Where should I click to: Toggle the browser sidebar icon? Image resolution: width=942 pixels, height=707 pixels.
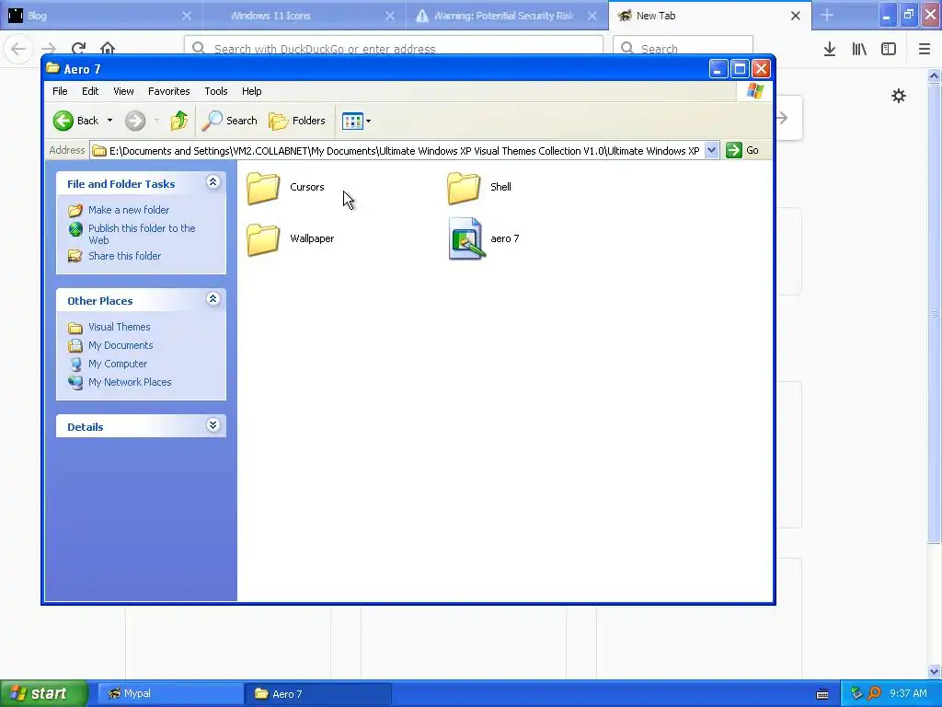point(889,49)
